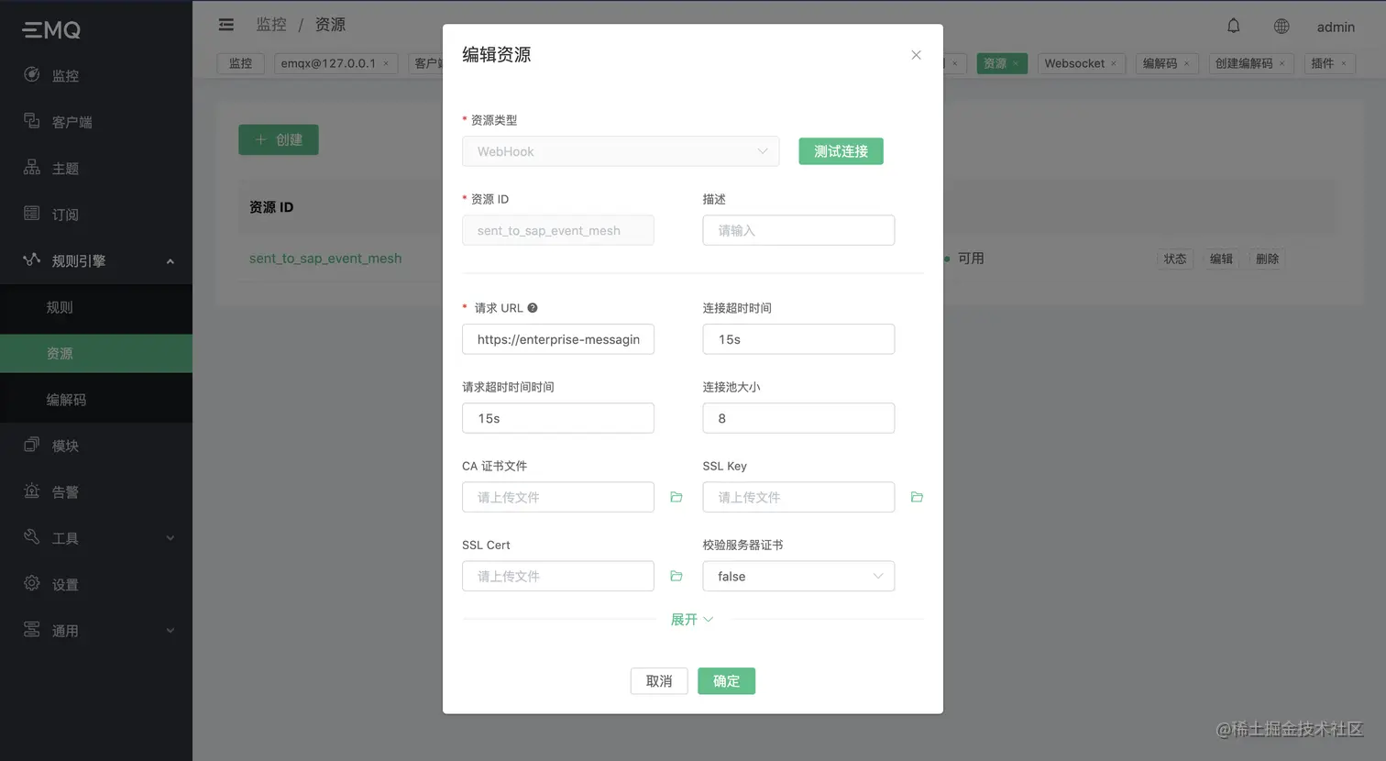This screenshot has height=761, width=1386.
Task: Click 删除 in the resource row
Action: click(x=1267, y=259)
